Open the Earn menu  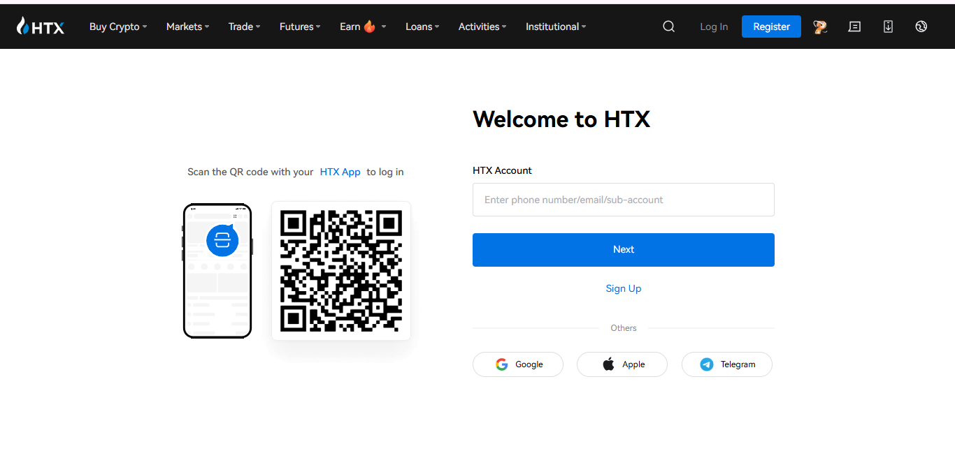(361, 27)
